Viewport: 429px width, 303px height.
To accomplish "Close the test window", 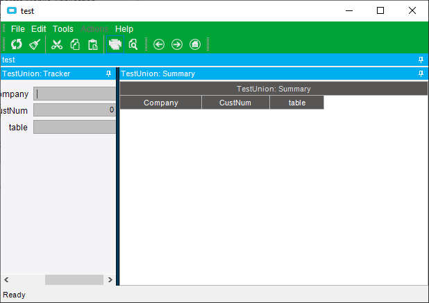I will coord(412,10).
